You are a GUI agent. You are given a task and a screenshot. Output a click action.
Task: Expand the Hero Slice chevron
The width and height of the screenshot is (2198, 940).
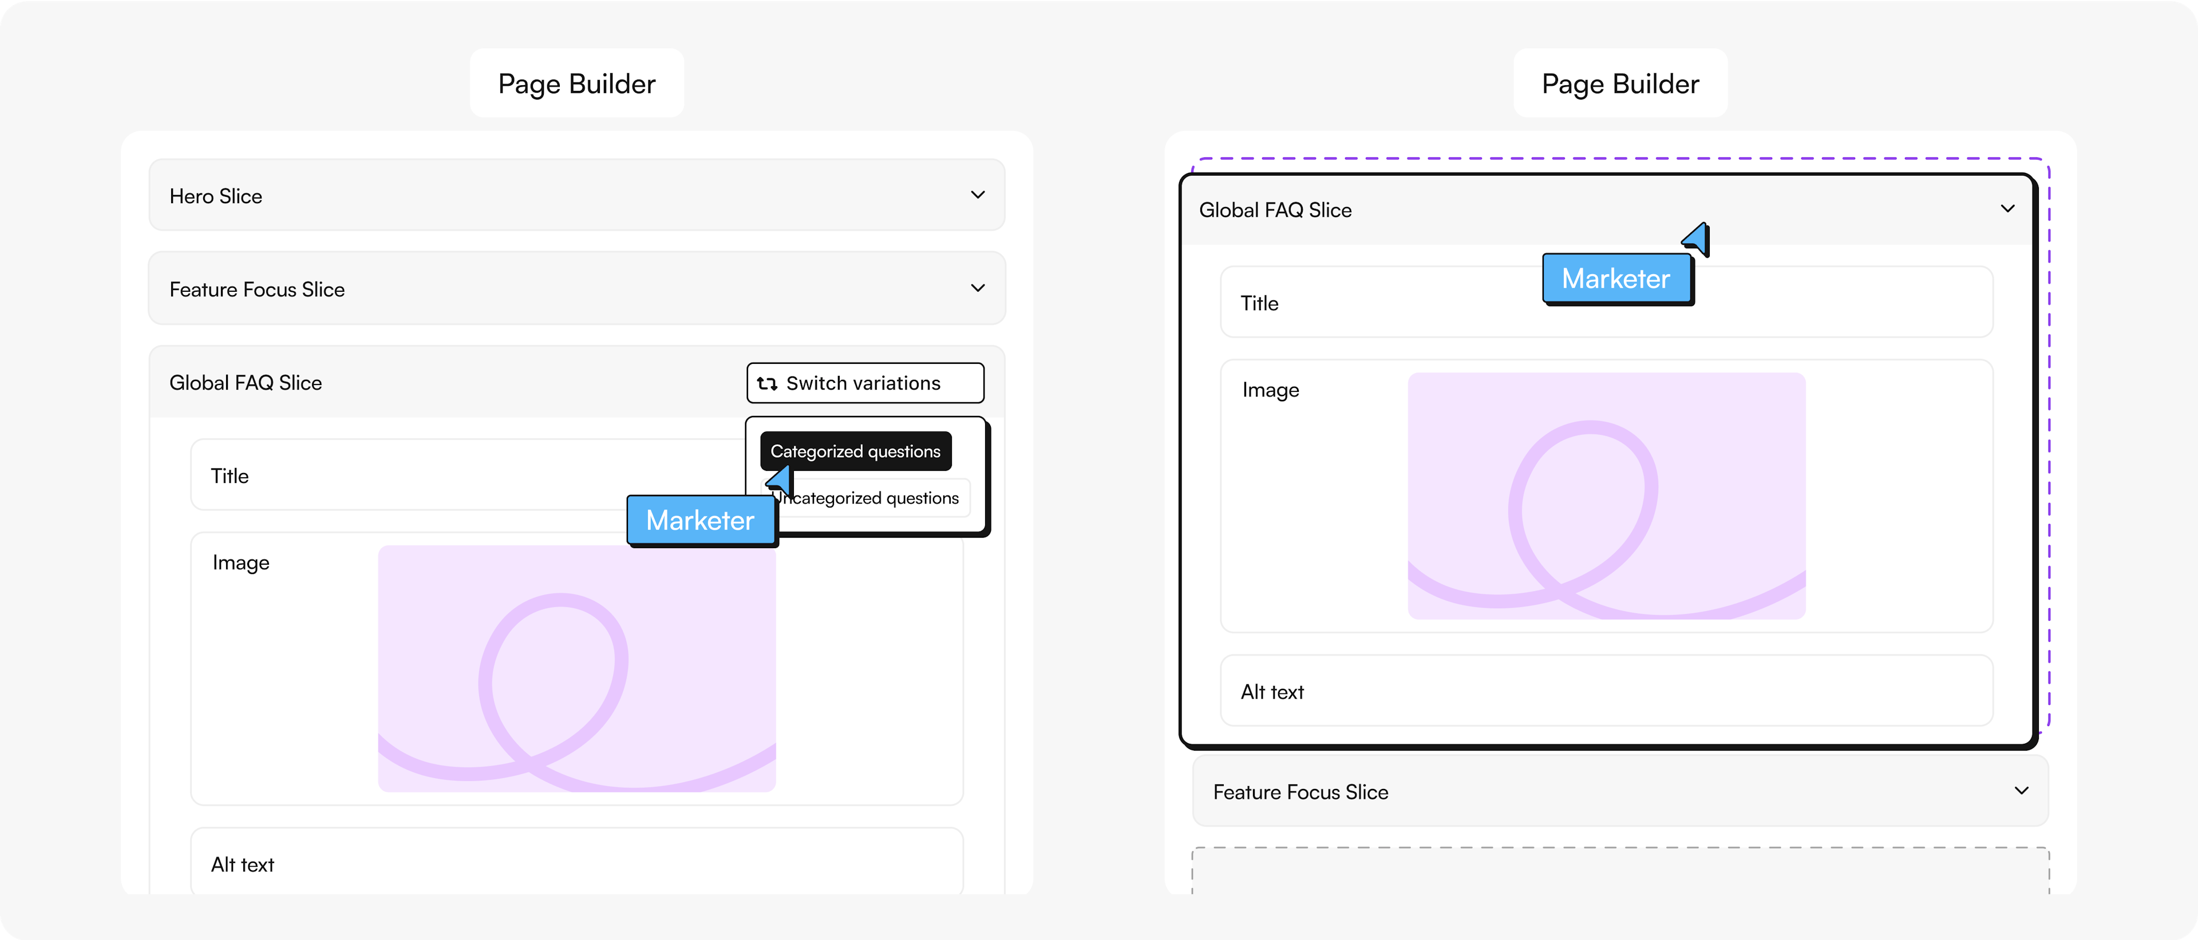(x=978, y=195)
